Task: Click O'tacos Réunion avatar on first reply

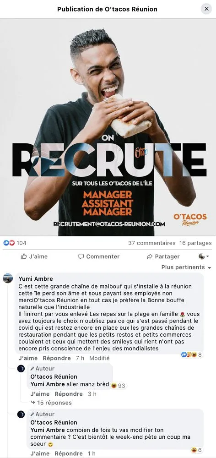Action: [x=21, y=369]
